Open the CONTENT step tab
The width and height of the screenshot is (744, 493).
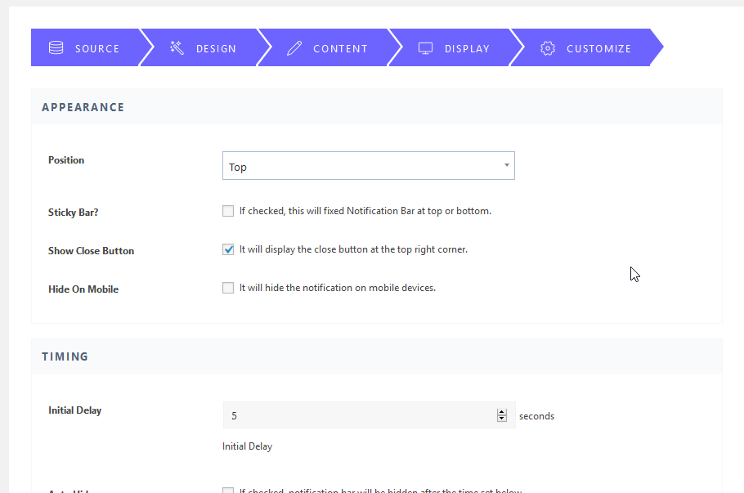coord(340,48)
